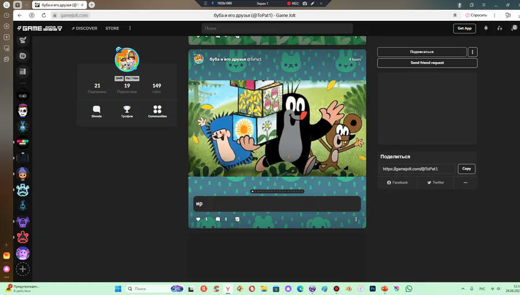Open the options menu beside Подписаться
Viewport: 520px width, 295px height.
pos(473,52)
